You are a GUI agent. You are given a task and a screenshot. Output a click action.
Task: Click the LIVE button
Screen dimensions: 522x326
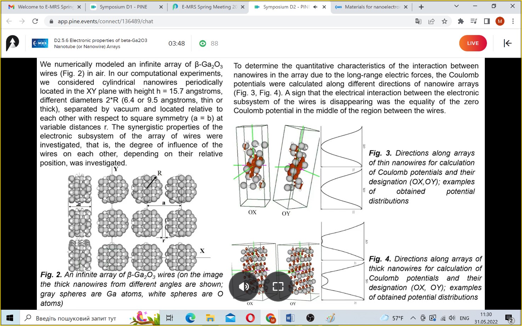473,43
